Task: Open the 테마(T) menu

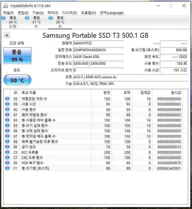Action: (x=53, y=13)
